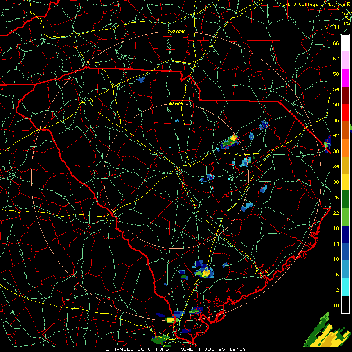The height and width of the screenshot is (352, 352).
Task: Click the light orange legend swatch
Action: tap(345, 148)
